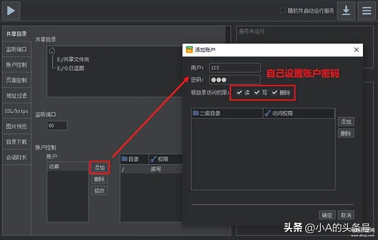
Task: Click the 二级目录 column header
Action: 227,113
